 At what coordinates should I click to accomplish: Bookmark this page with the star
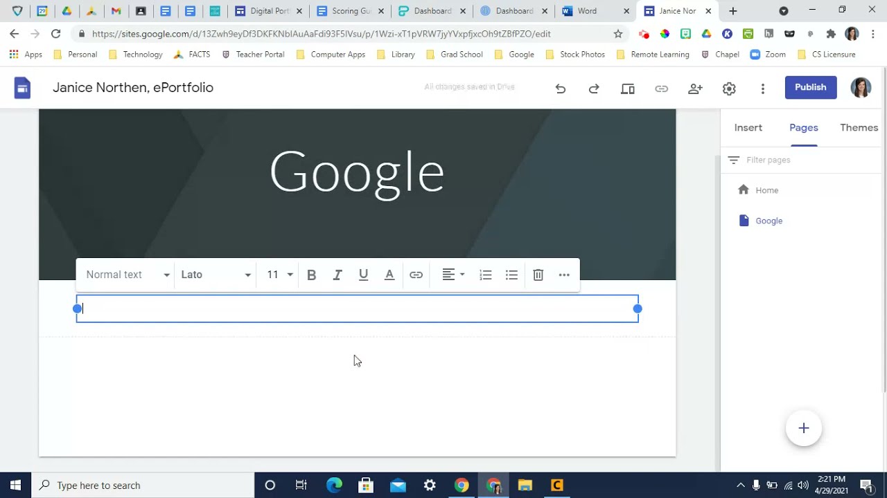point(618,33)
